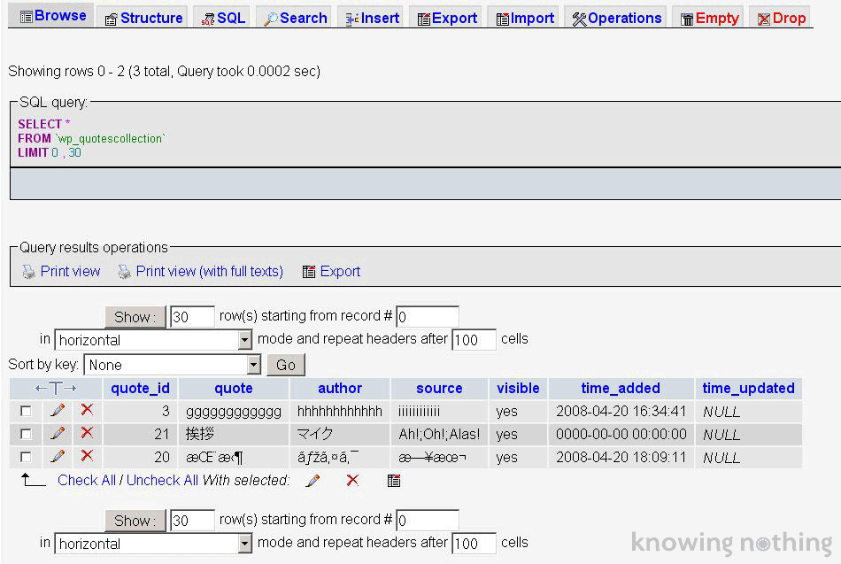Sort by author column header
The image size is (841, 564).
coord(340,388)
